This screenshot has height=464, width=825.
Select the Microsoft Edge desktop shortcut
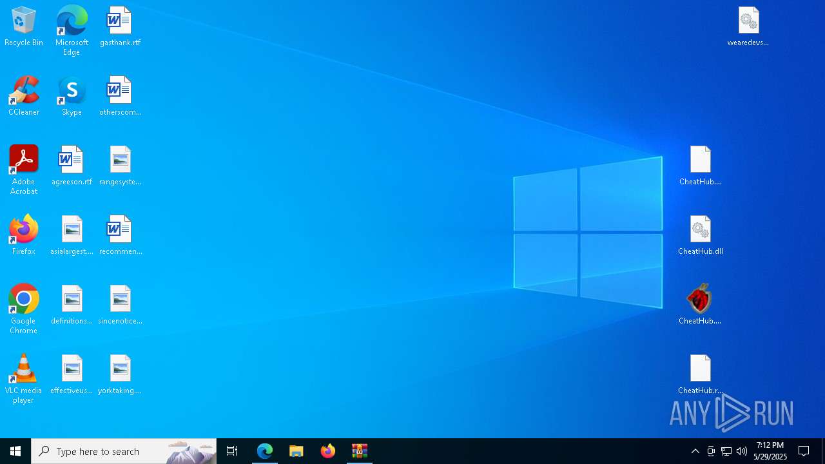pos(72,31)
